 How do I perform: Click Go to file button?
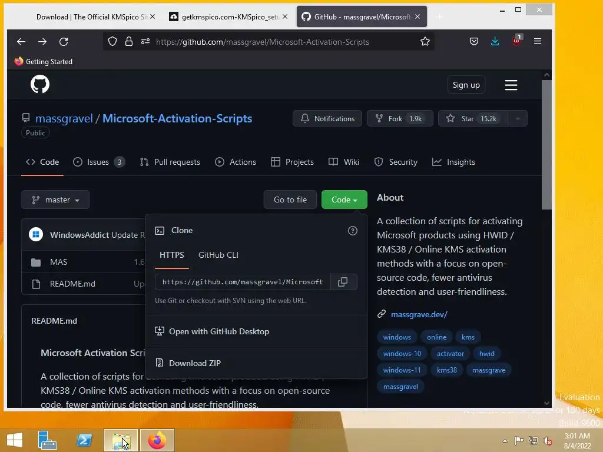pos(290,200)
